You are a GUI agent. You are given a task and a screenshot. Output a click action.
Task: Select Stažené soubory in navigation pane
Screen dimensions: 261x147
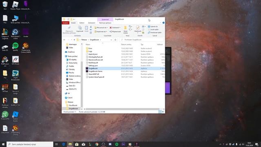point(73,76)
